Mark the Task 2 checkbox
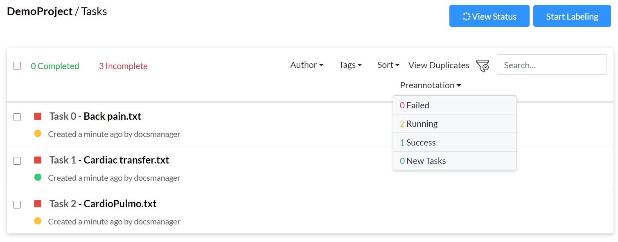 [x=17, y=204]
